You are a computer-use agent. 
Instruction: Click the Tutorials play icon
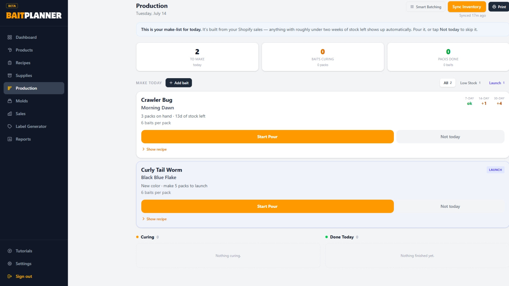[10, 251]
